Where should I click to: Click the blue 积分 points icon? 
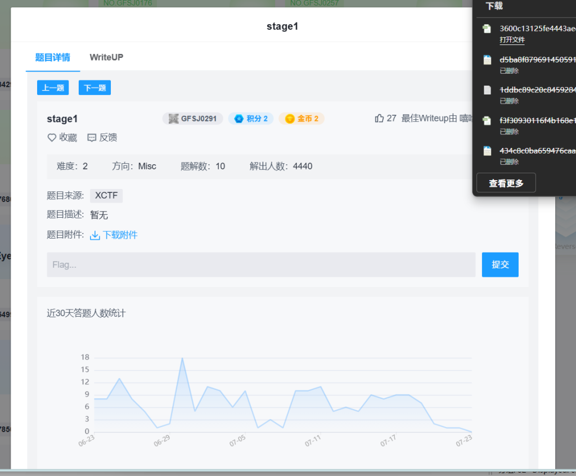(239, 119)
